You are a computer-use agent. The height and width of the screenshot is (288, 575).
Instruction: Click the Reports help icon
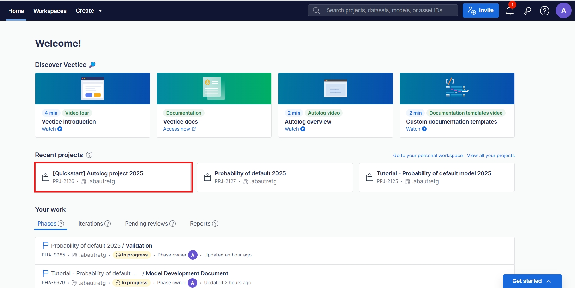215,224
